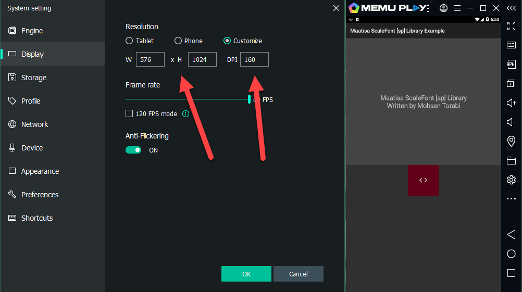Decrease emulator volume

[x=511, y=122]
